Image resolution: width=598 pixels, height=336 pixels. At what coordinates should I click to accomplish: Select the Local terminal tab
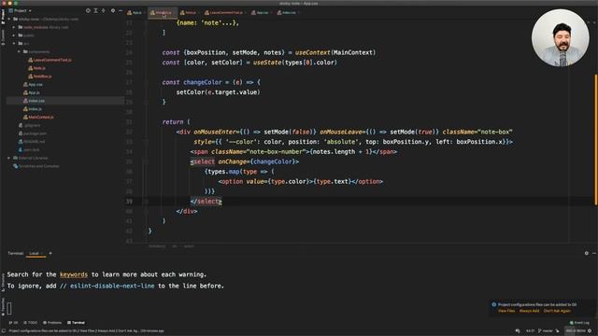35,253
